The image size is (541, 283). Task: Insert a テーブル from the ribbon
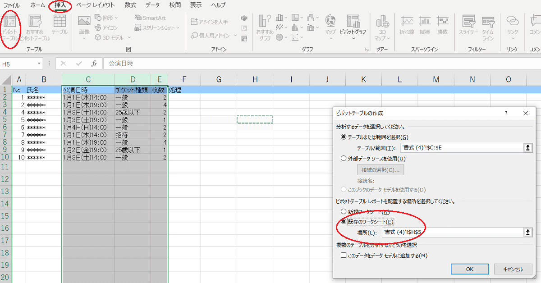click(60, 25)
